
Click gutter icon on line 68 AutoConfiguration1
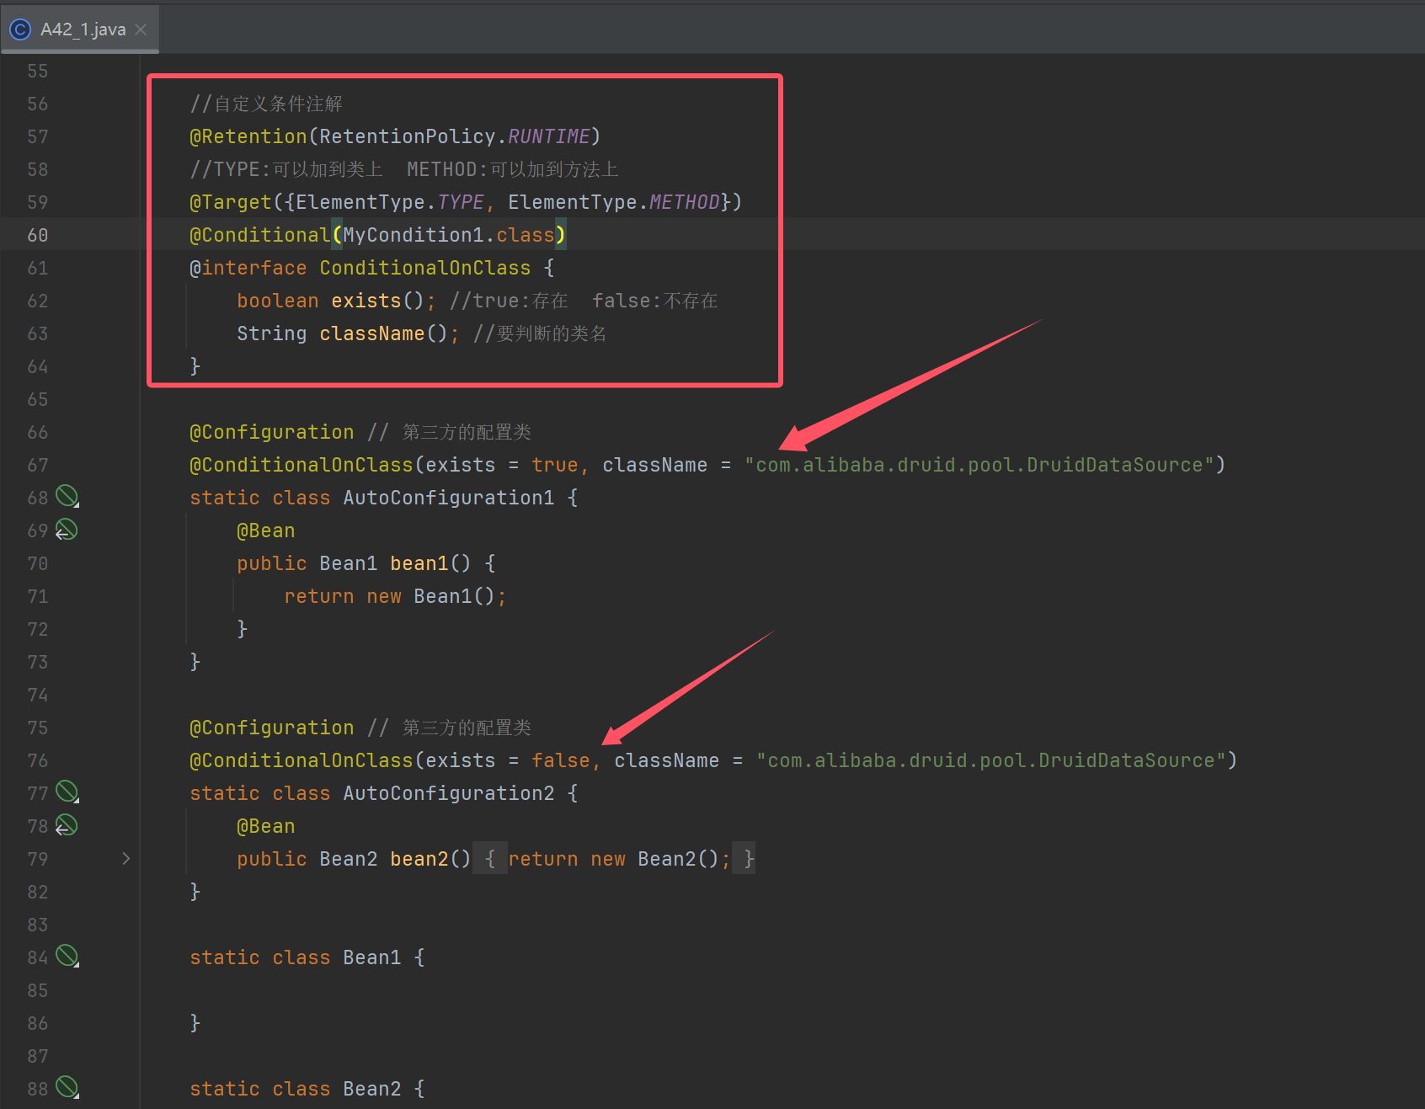pos(67,497)
